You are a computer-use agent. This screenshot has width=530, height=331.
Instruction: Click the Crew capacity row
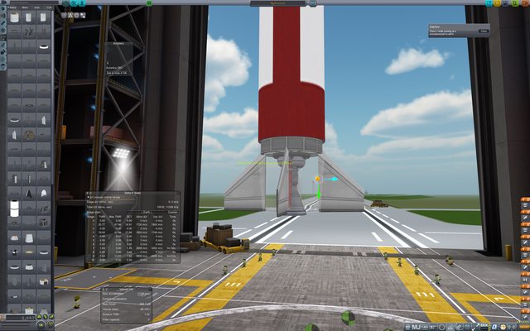point(126,319)
